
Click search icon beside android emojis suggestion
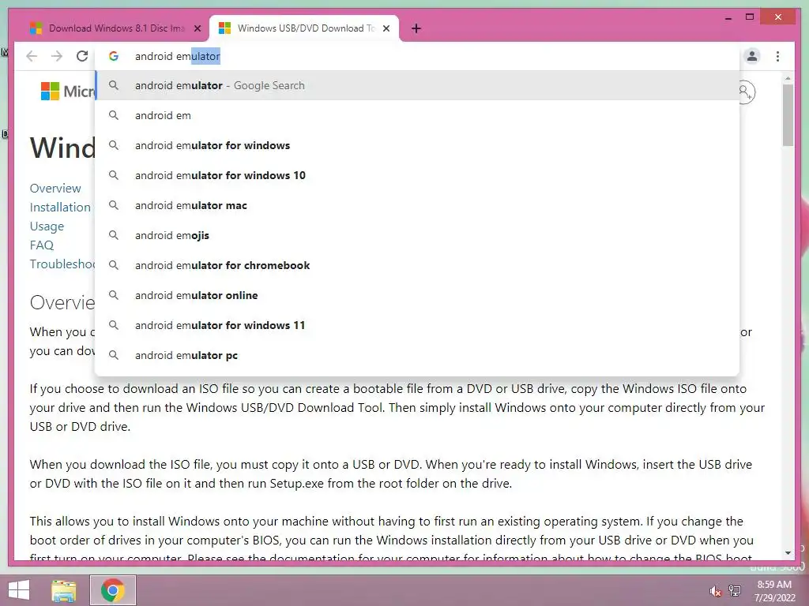[114, 235]
